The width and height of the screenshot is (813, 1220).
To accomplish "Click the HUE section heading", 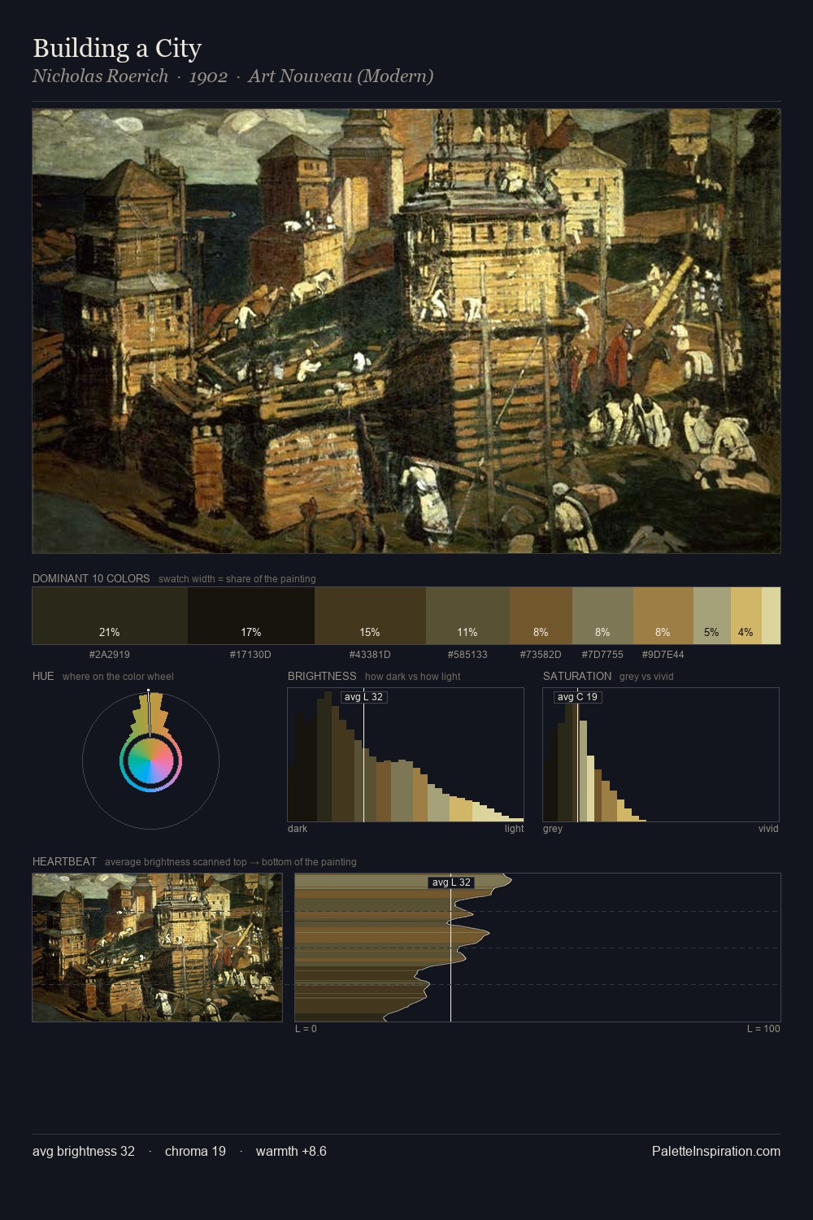I will (43, 677).
